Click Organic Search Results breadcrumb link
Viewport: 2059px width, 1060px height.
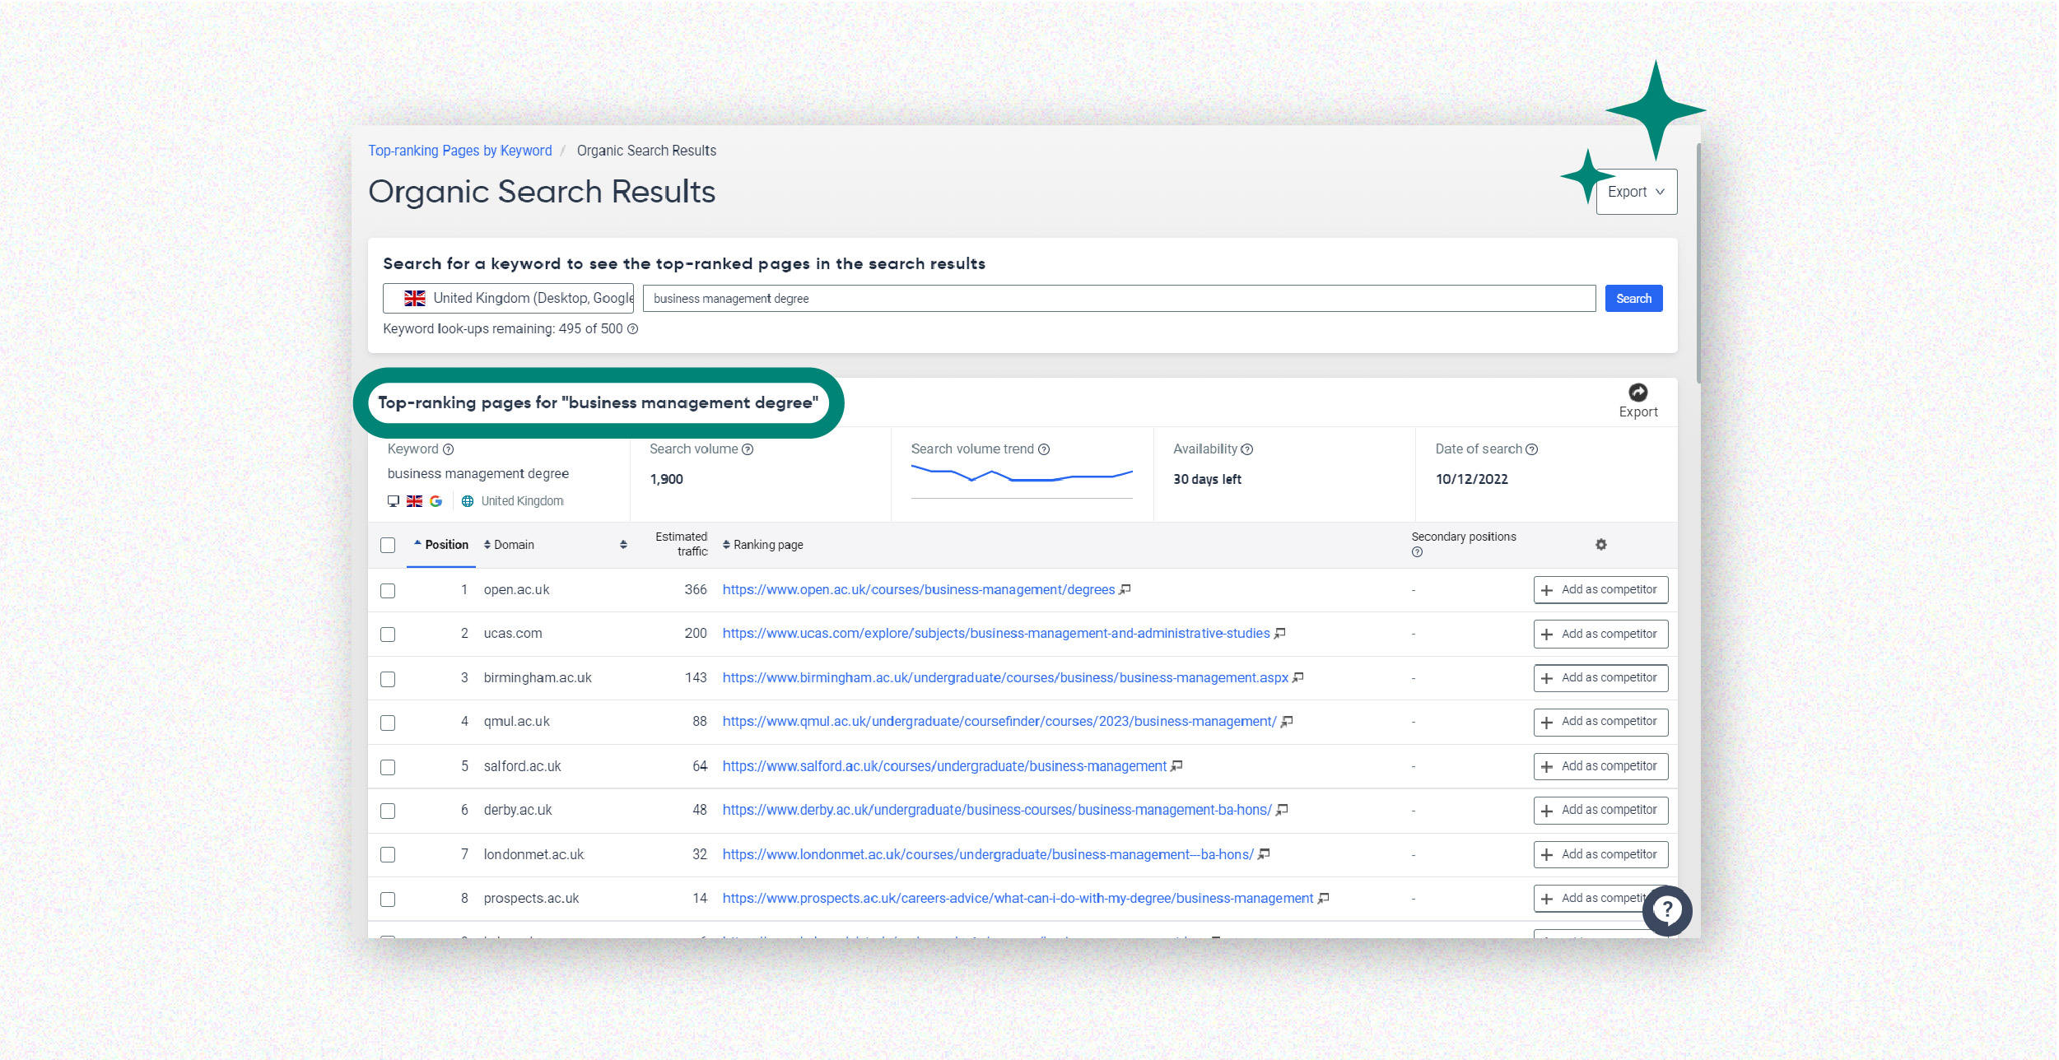coord(648,149)
